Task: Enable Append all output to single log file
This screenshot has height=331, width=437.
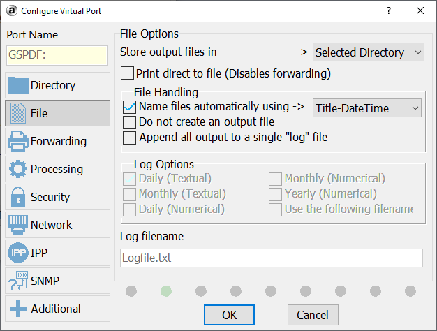Action: pyautogui.click(x=129, y=138)
